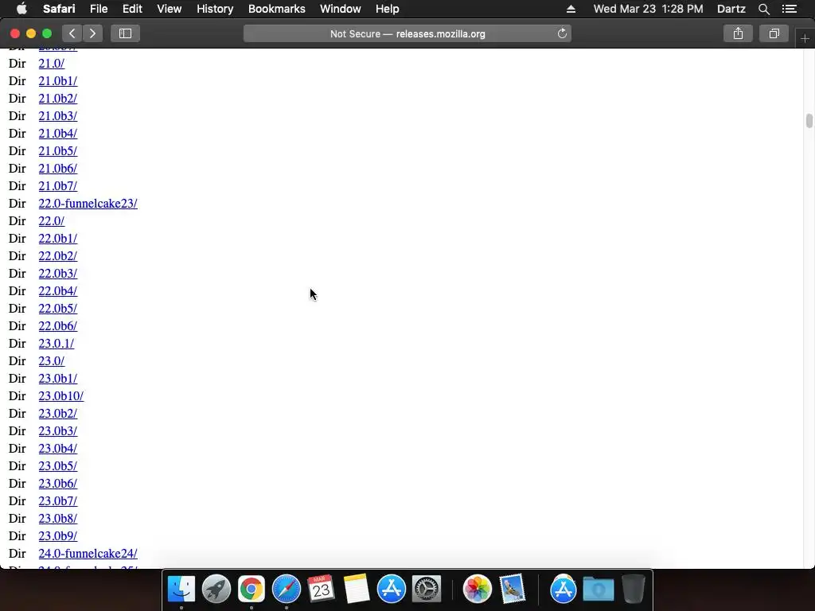Viewport: 815px width, 611px height.
Task: Open the 21.0b5/ directory link
Action: click(x=57, y=151)
